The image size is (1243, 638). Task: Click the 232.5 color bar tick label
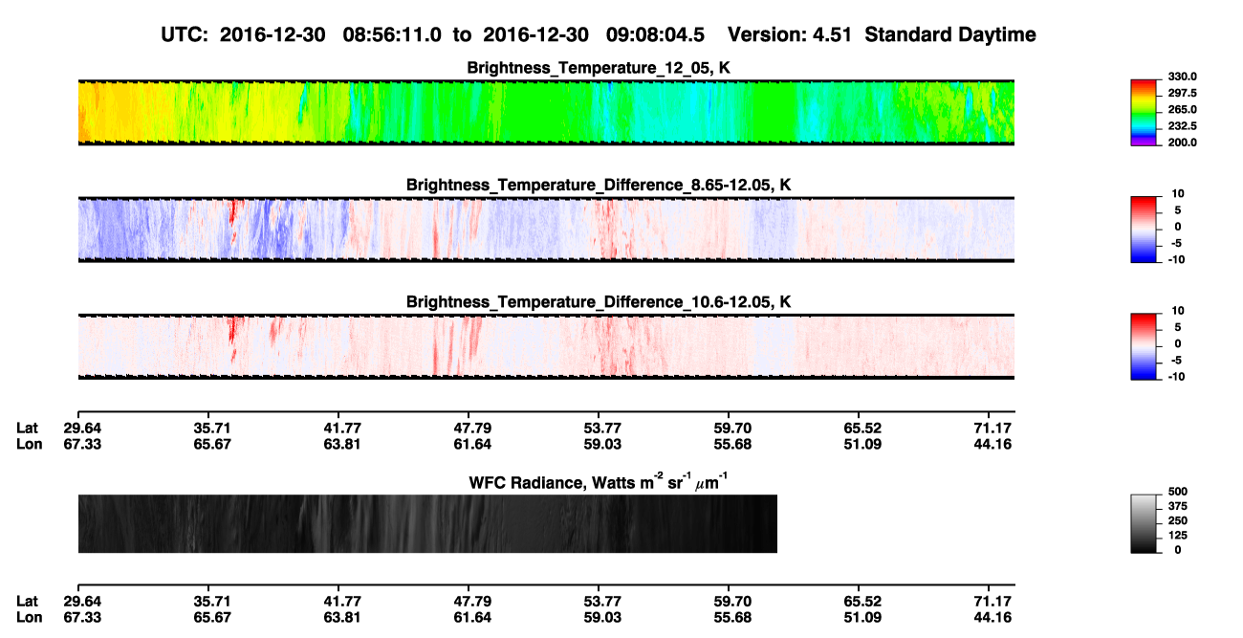1184,125
